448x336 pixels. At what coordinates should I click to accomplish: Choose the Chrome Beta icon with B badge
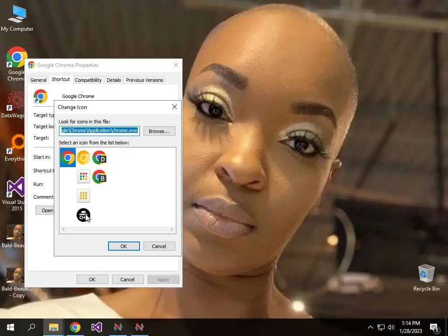pyautogui.click(x=99, y=177)
